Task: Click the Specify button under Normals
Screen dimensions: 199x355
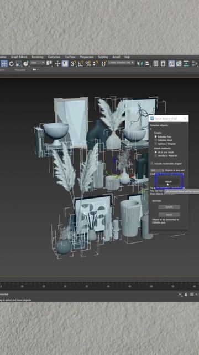Action: click(x=169, y=207)
